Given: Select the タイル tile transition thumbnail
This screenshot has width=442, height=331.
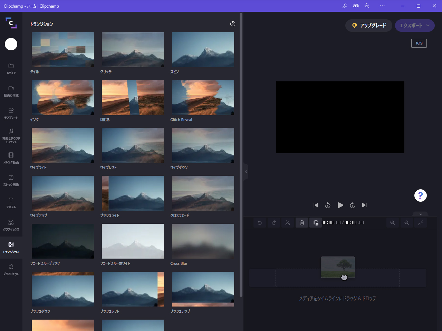Looking at the screenshot, I should (x=63, y=50).
